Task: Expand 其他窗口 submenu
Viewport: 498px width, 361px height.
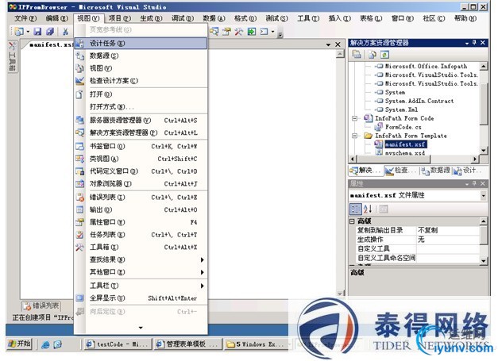Action: click(141, 272)
